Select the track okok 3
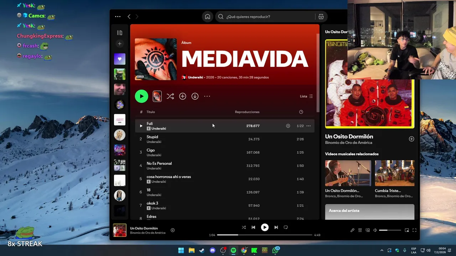This screenshot has height=256, width=456. [x=225, y=206]
